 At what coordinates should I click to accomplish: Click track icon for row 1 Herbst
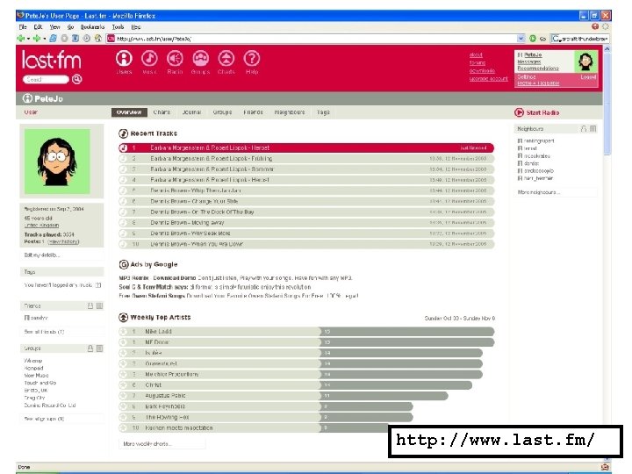pyautogui.click(x=124, y=148)
